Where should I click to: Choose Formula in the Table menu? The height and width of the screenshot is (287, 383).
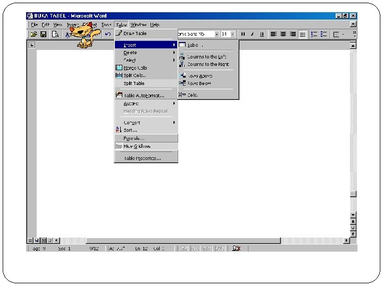pos(146,138)
